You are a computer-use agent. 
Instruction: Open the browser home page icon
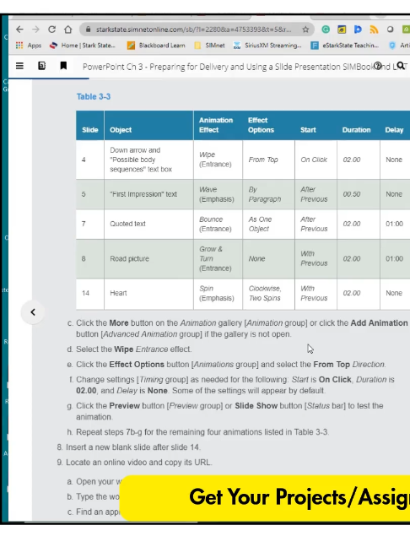(x=68, y=30)
